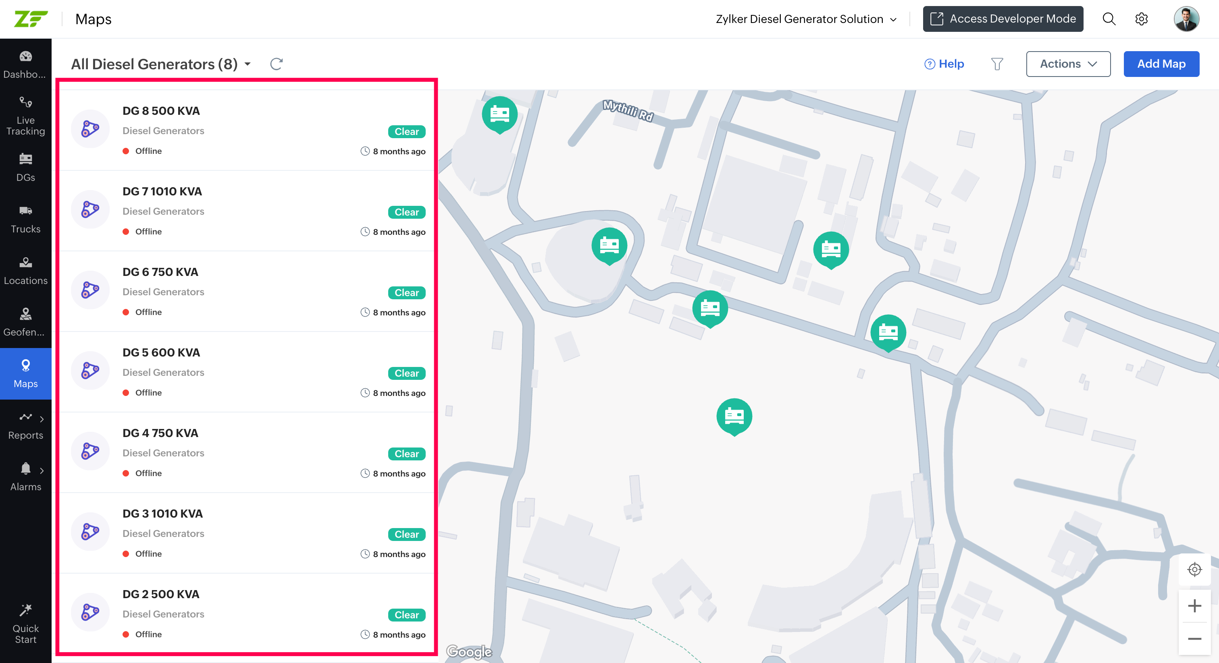Click the Add Map button

click(x=1161, y=64)
